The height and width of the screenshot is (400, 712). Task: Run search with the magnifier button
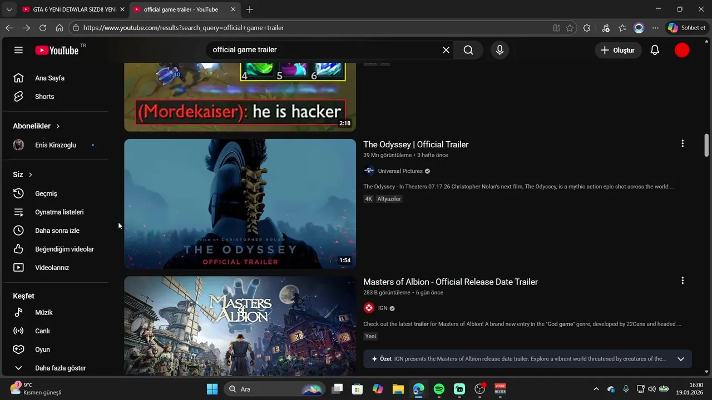pos(468,50)
